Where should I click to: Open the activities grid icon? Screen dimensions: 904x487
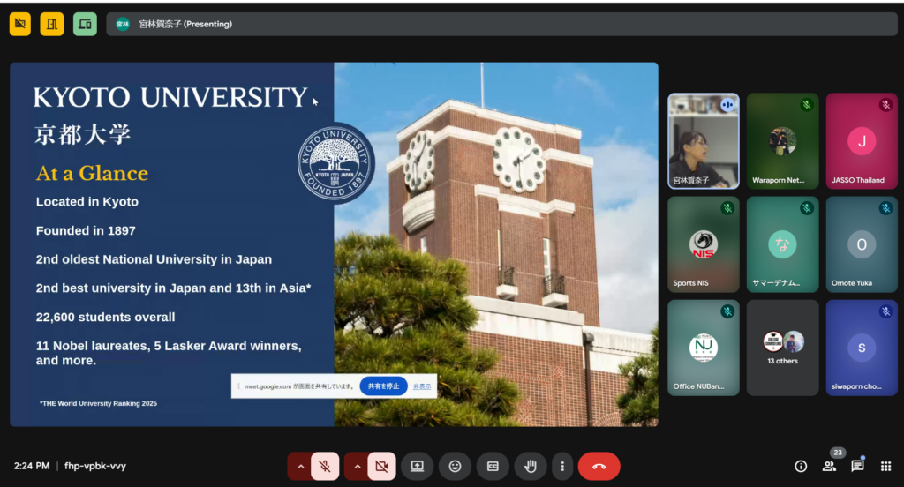pos(886,466)
